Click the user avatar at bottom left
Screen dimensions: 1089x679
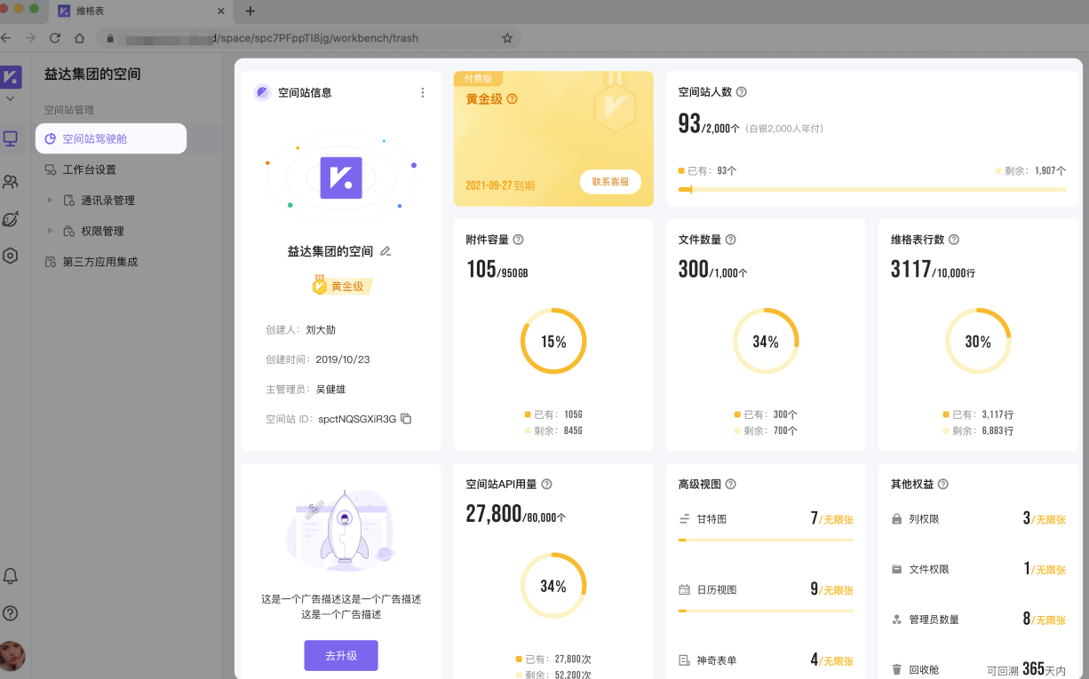click(x=12, y=656)
